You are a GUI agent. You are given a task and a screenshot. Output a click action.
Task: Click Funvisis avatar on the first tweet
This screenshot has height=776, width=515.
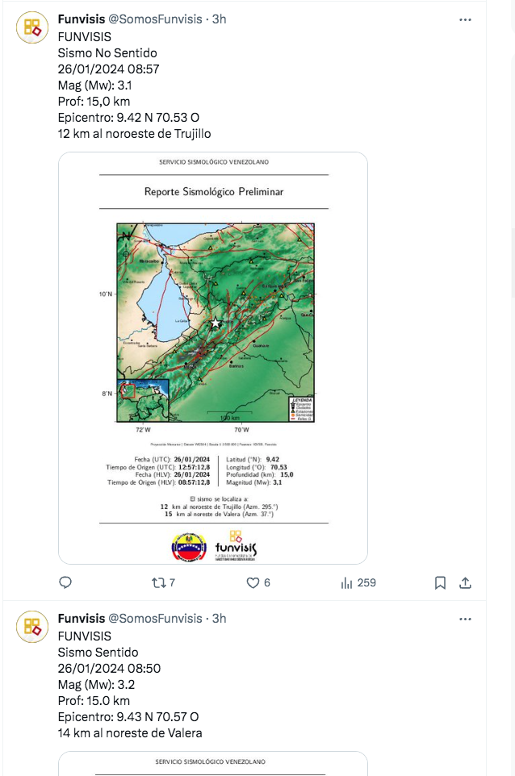point(32,27)
